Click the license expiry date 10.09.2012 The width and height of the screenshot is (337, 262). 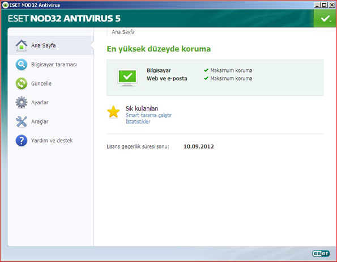tap(199, 146)
